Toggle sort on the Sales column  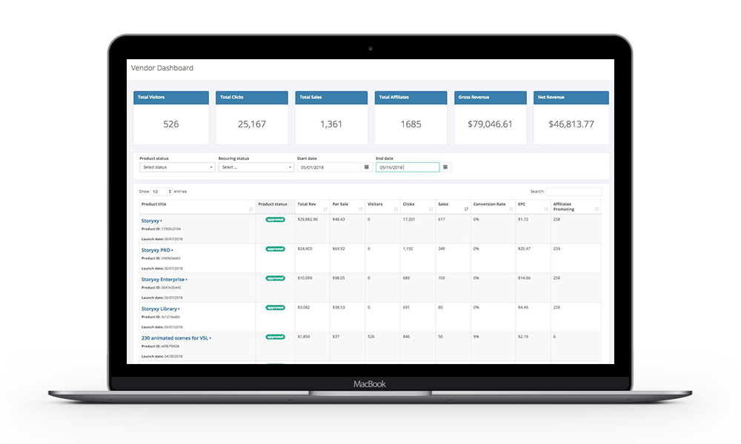466,209
